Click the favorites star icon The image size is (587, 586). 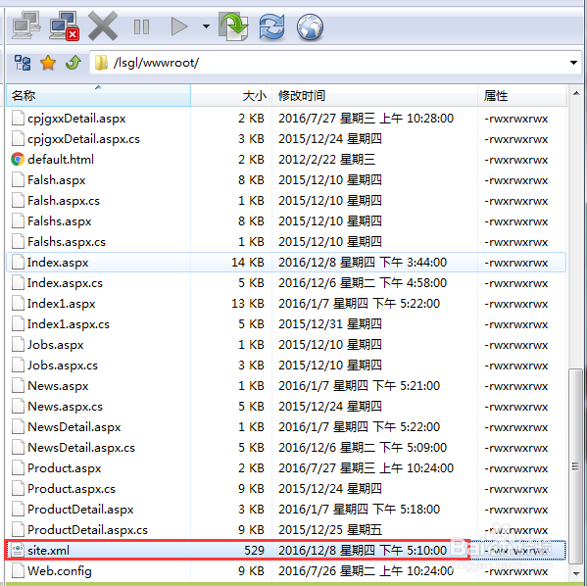(x=48, y=63)
